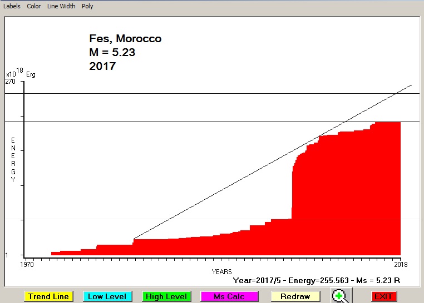
Task: Click the Year/Energy status readout text
Action: (x=317, y=280)
